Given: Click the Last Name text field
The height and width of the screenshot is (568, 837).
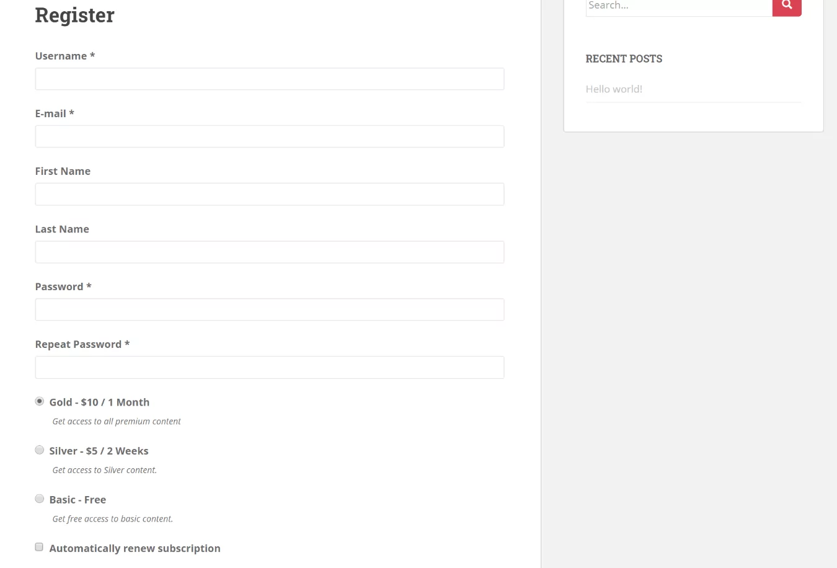Looking at the screenshot, I should click(269, 252).
